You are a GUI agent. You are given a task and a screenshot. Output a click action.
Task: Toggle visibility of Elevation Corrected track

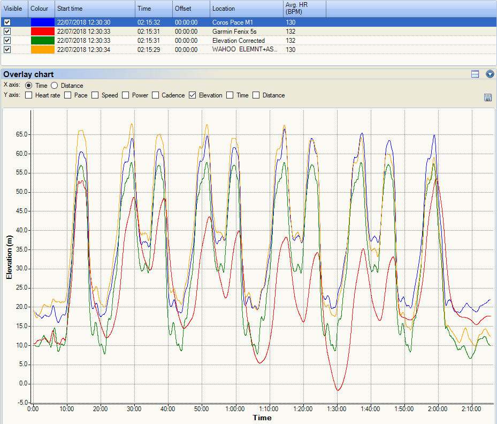point(7,41)
